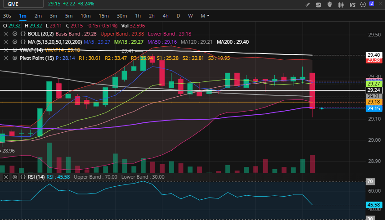
Task: Open BOLL indicator settings braces icon
Action: [x=23, y=34]
